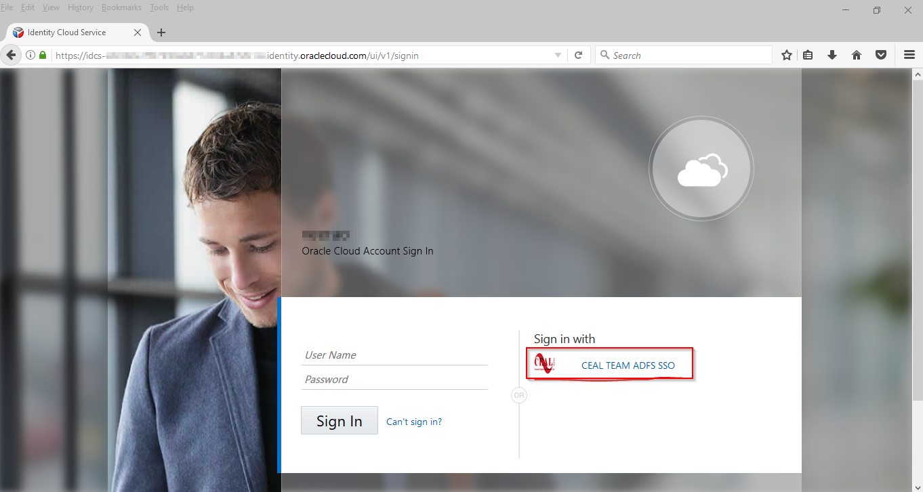Open the Help menu
The width and height of the screenshot is (923, 492).
point(185,7)
